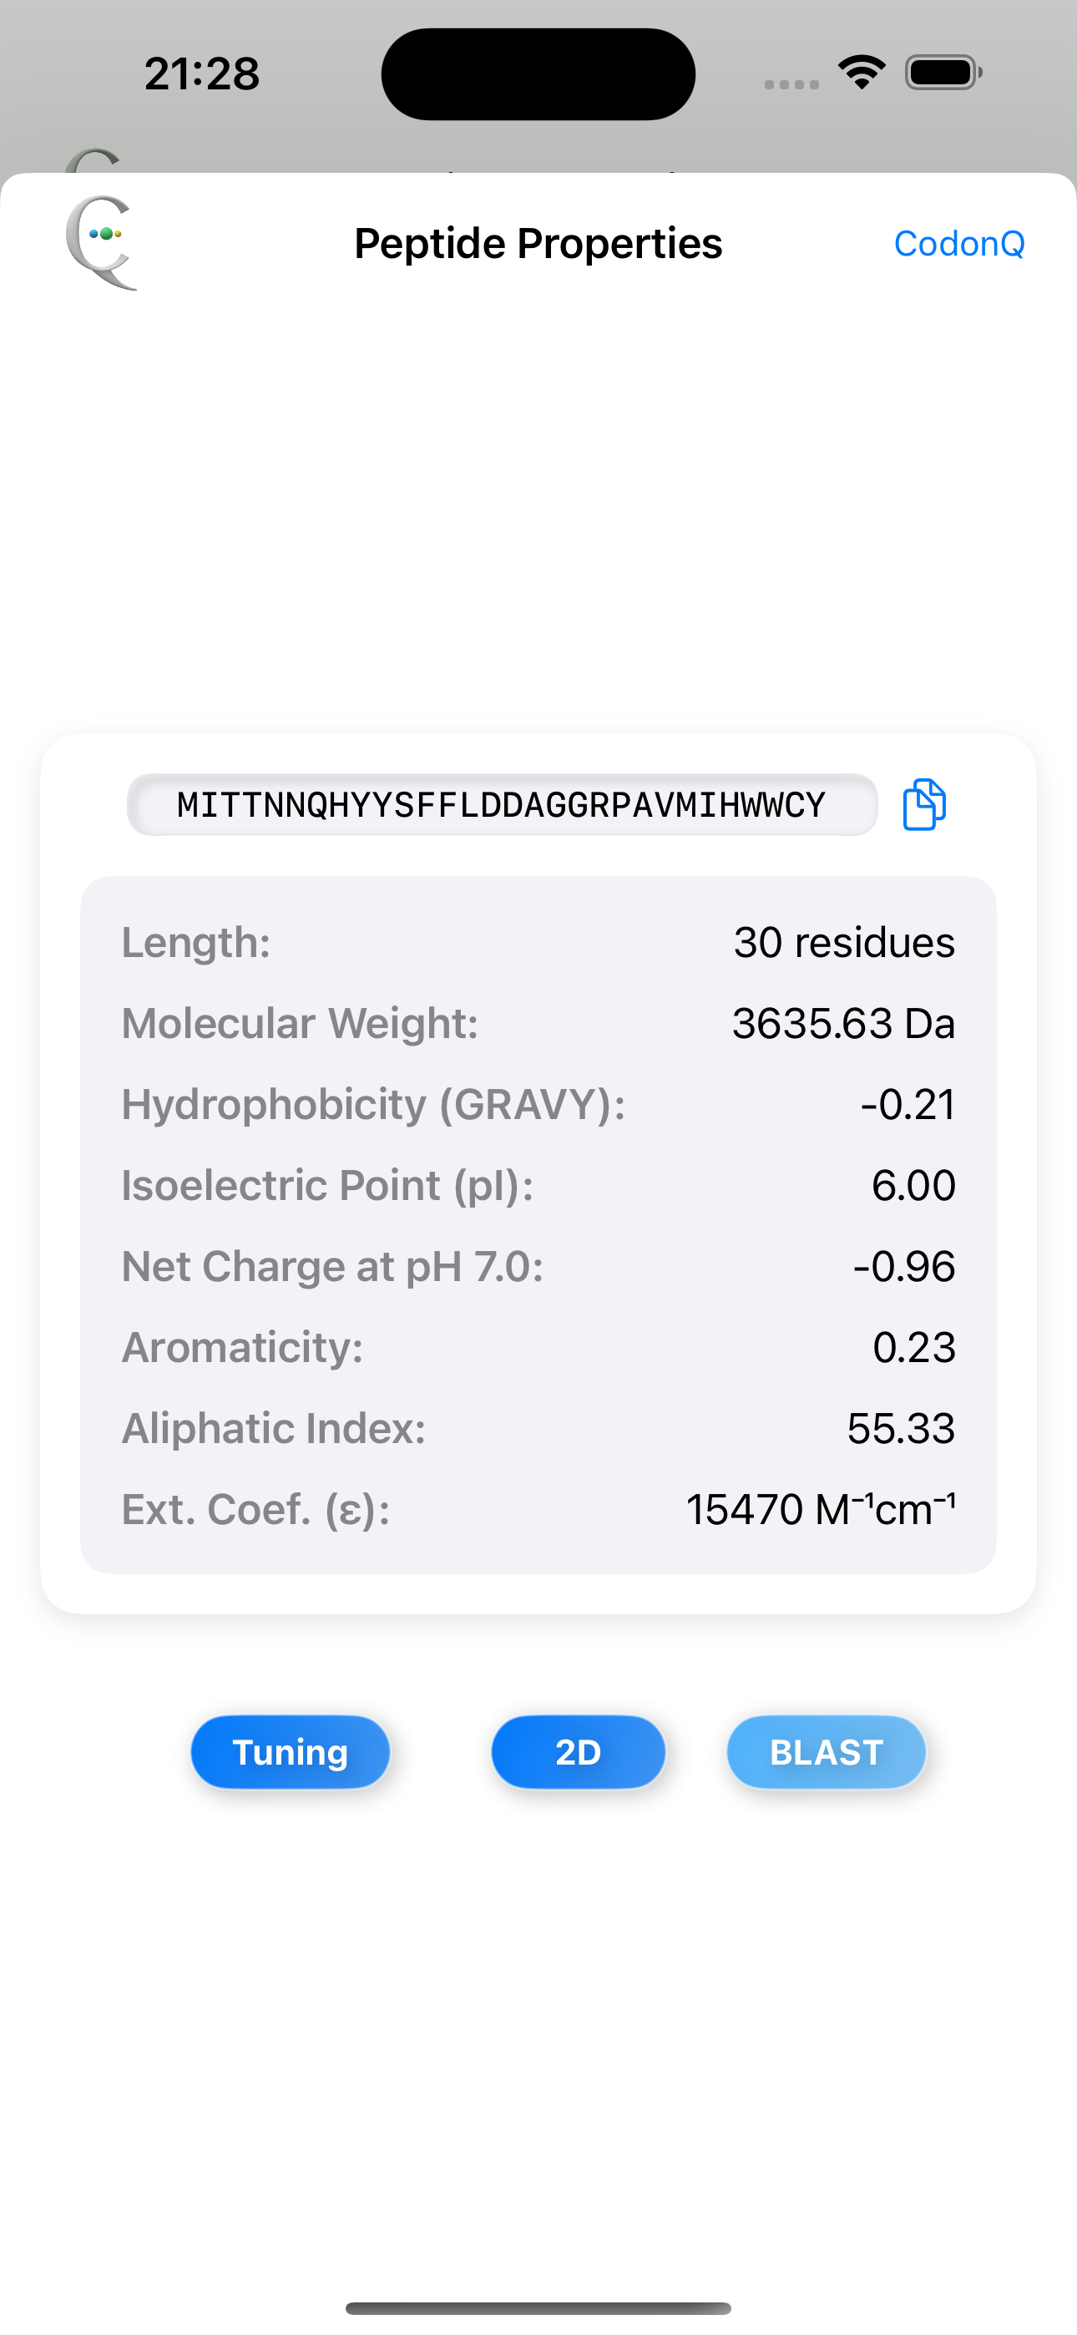Tap the Net Charge at pH 7.0 label

(333, 1266)
